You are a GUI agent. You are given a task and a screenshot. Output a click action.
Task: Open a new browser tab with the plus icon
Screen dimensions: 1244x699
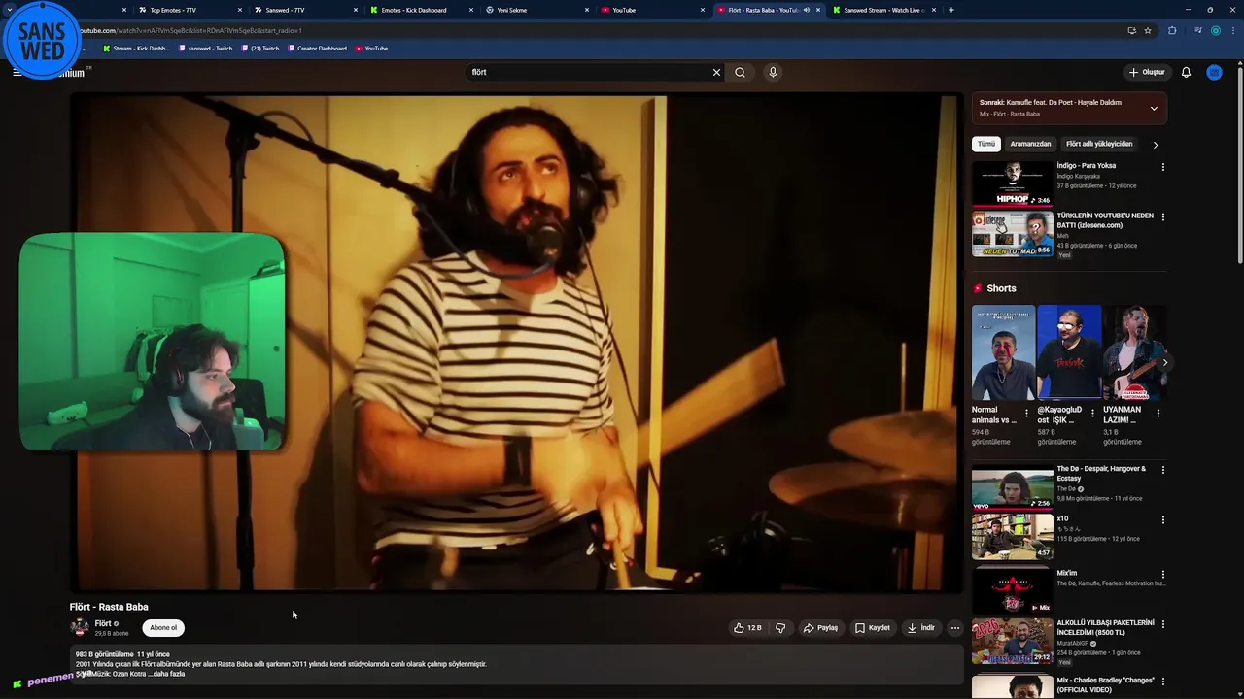tap(950, 10)
